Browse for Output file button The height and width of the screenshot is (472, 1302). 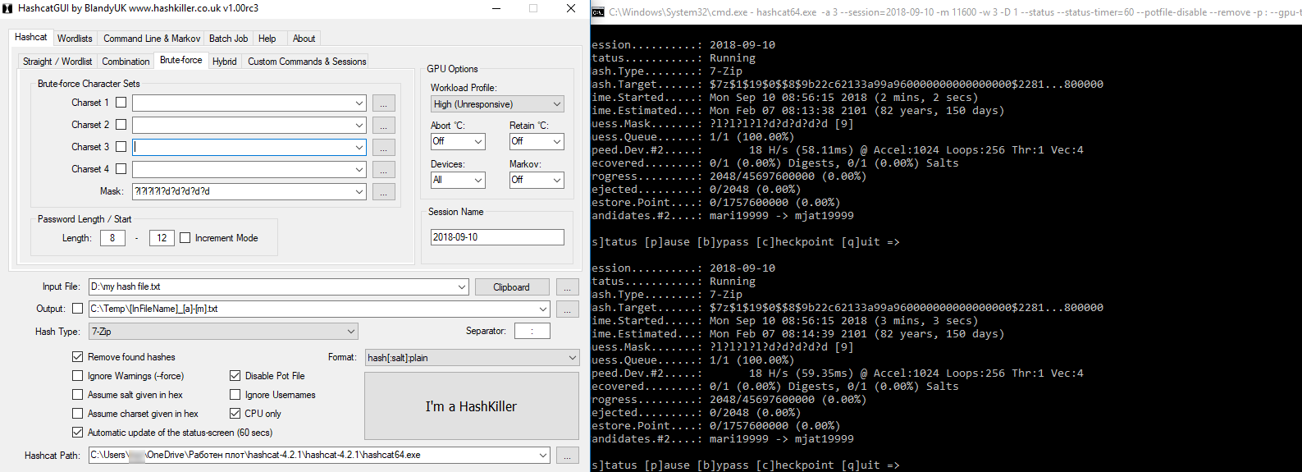pyautogui.click(x=567, y=309)
